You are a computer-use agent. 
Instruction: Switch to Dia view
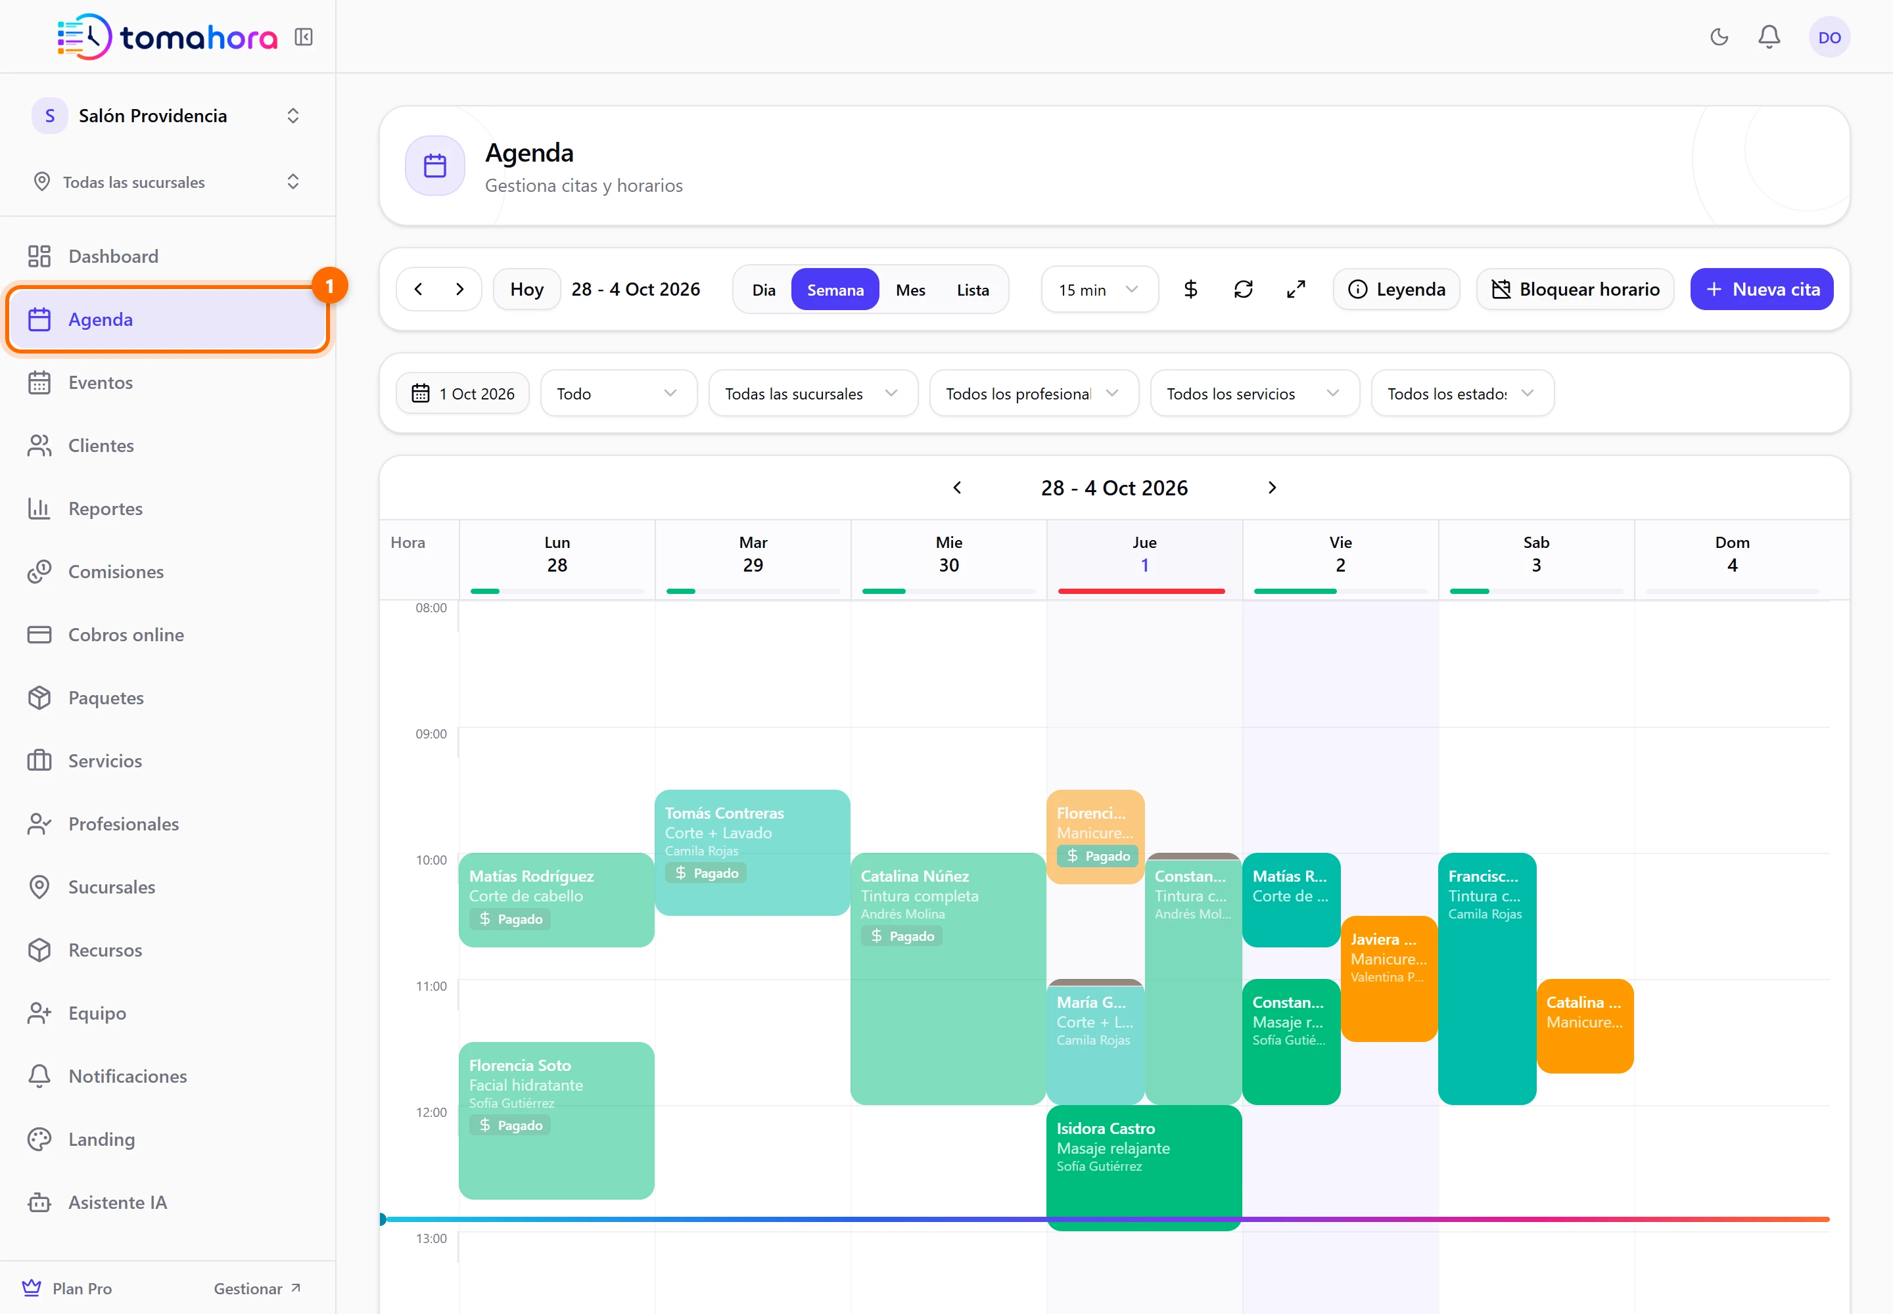click(x=764, y=290)
